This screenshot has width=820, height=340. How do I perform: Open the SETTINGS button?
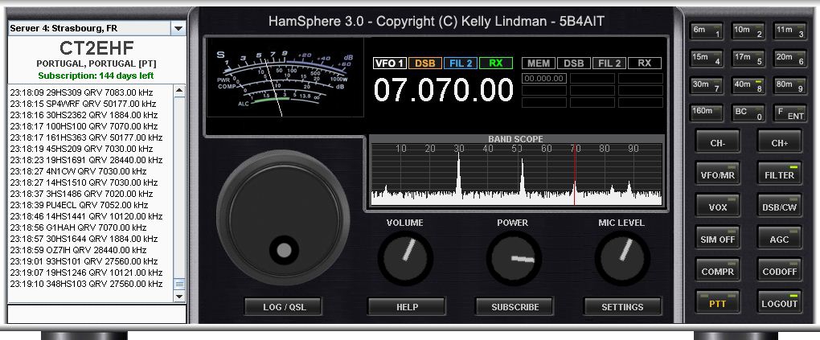[x=622, y=307]
